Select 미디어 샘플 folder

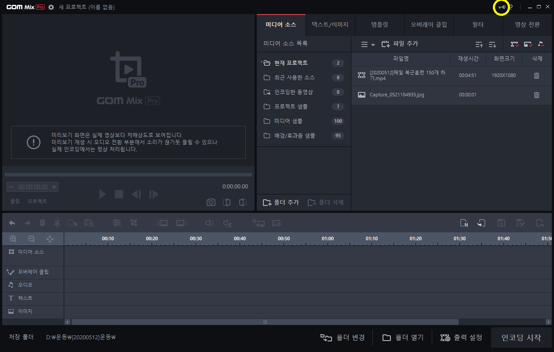pos(303,121)
